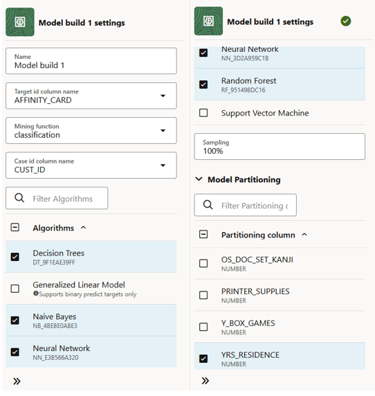Check the Generalized Linear Model algorithm
This screenshot has height=396, width=375.
tap(15, 289)
